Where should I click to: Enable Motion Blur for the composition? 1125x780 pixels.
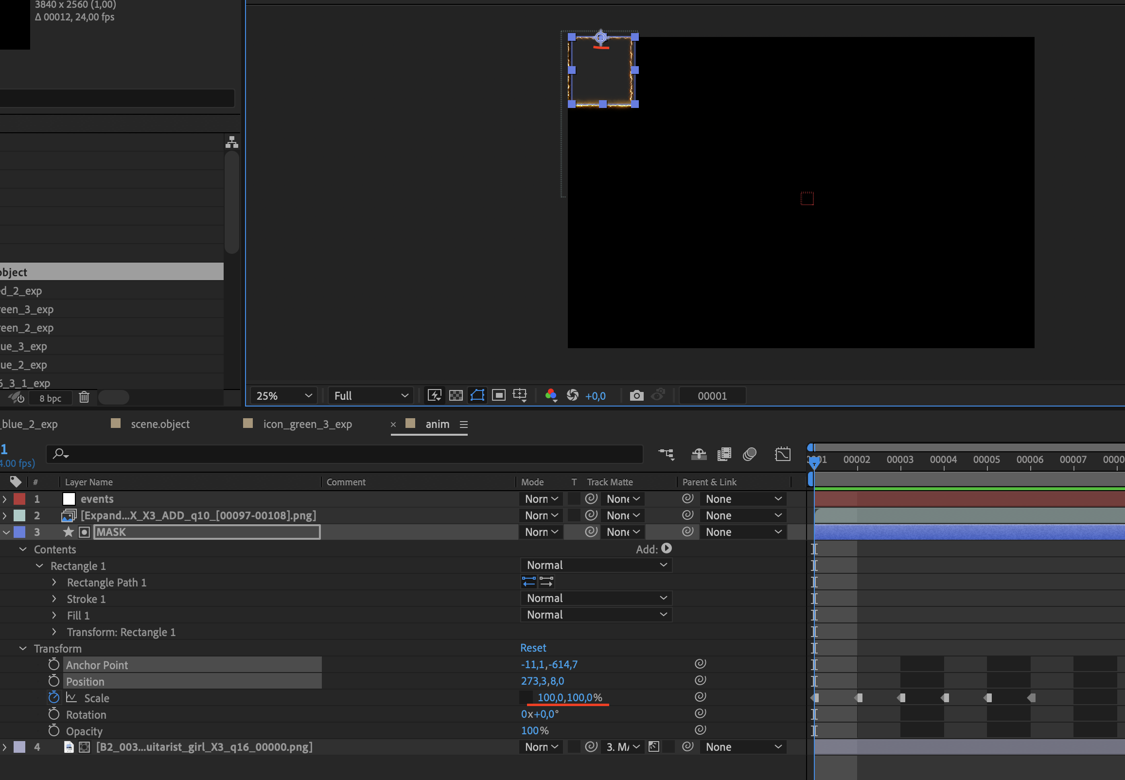(749, 455)
